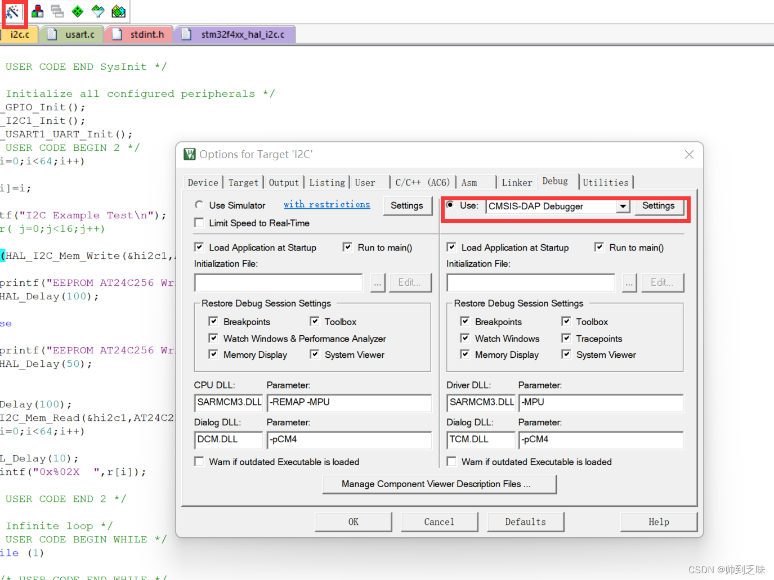This screenshot has height=580, width=774.
Task: Browse for simulator initialization file
Action: click(x=378, y=282)
